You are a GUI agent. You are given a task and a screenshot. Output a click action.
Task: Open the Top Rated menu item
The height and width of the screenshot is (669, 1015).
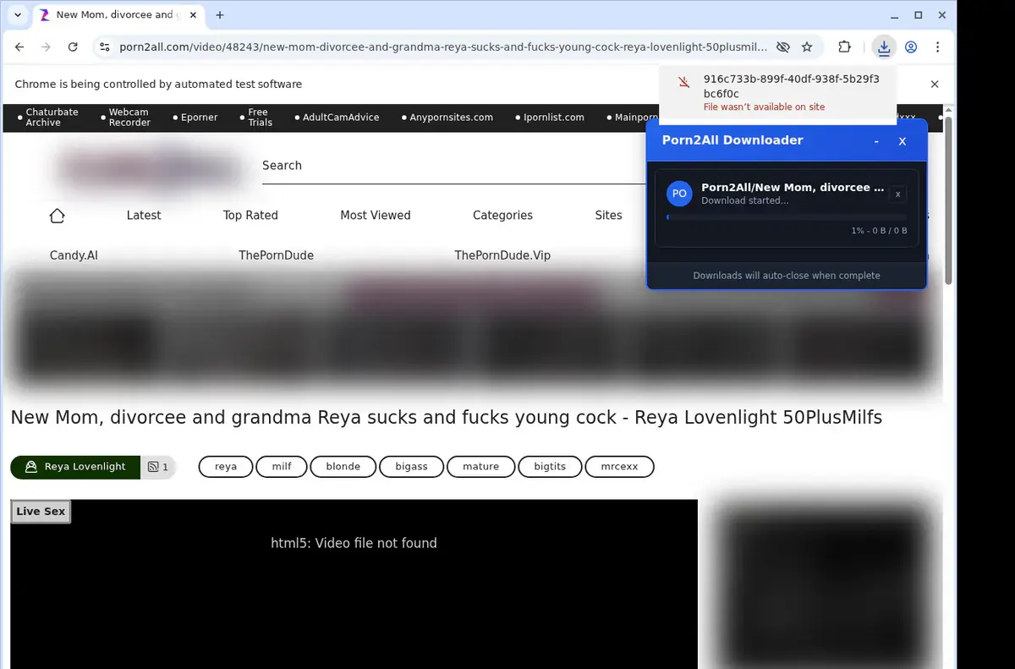pos(250,216)
